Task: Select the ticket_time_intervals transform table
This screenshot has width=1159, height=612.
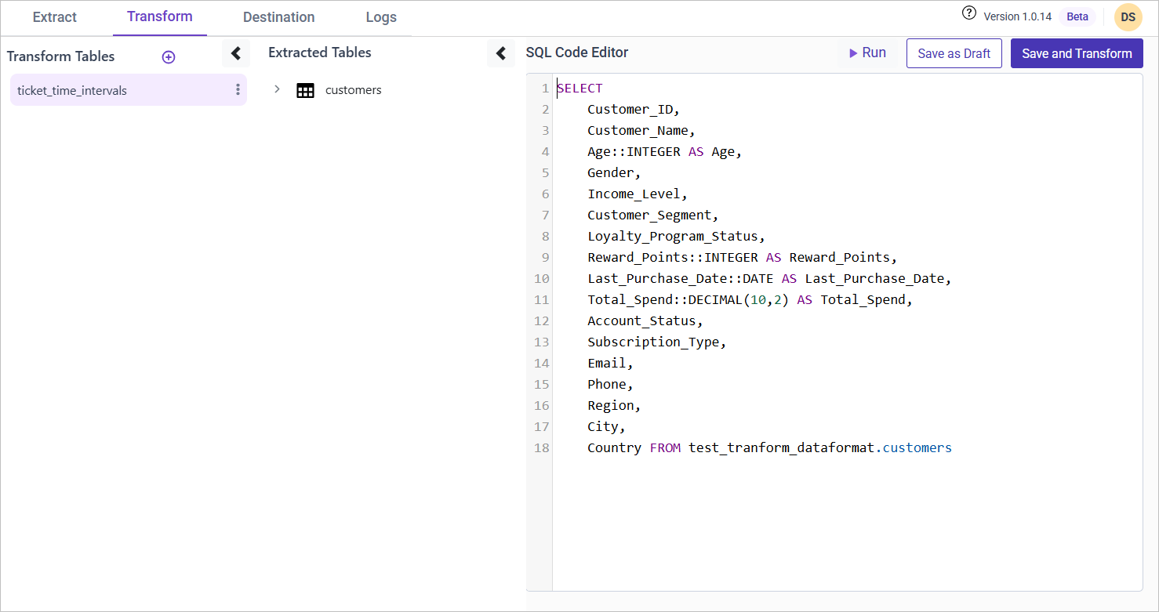Action: pos(72,90)
